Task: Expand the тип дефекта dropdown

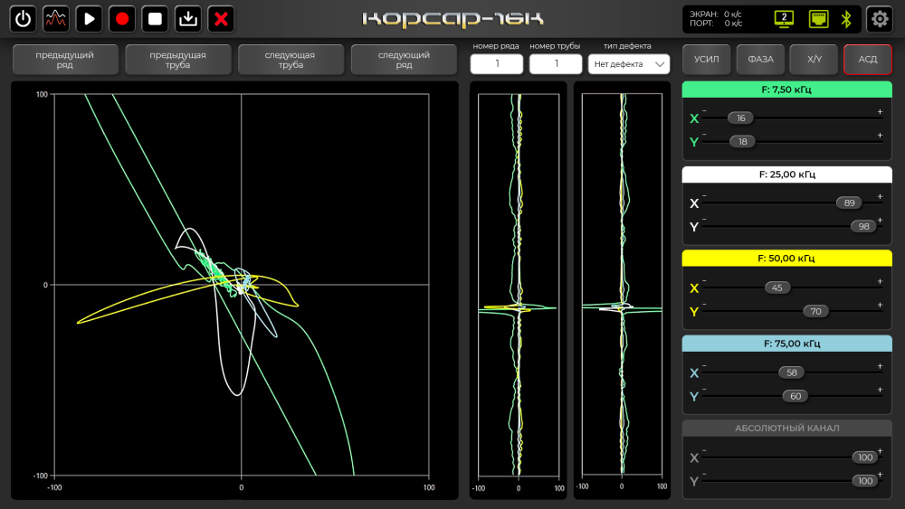Action: tap(629, 64)
